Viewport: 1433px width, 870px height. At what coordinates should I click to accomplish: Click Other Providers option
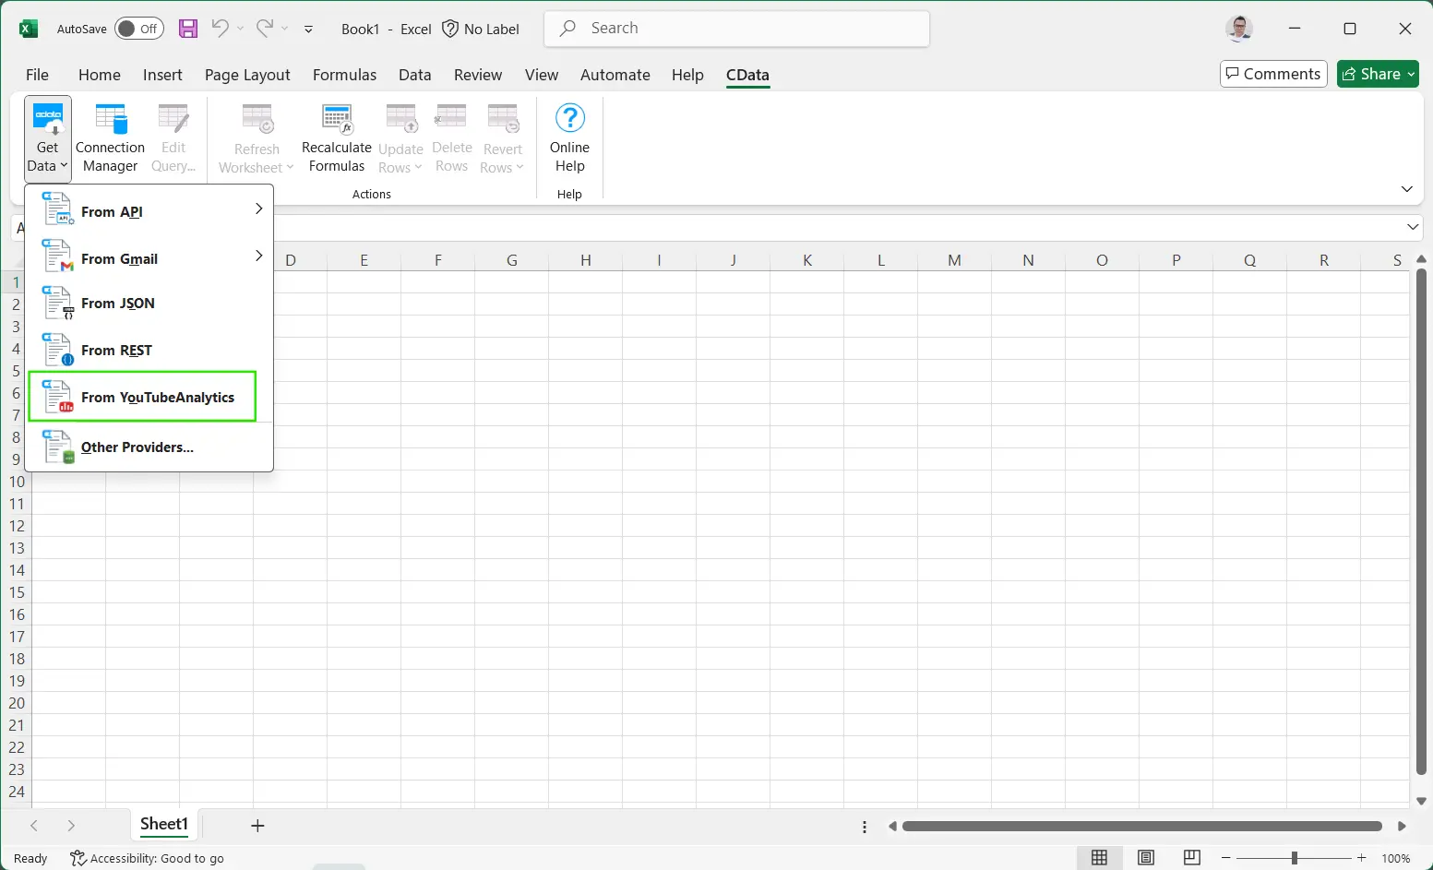coord(137,447)
